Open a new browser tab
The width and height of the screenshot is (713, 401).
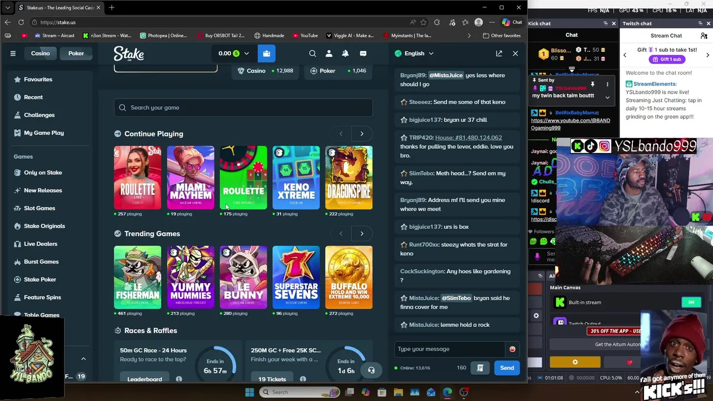[x=111, y=8]
